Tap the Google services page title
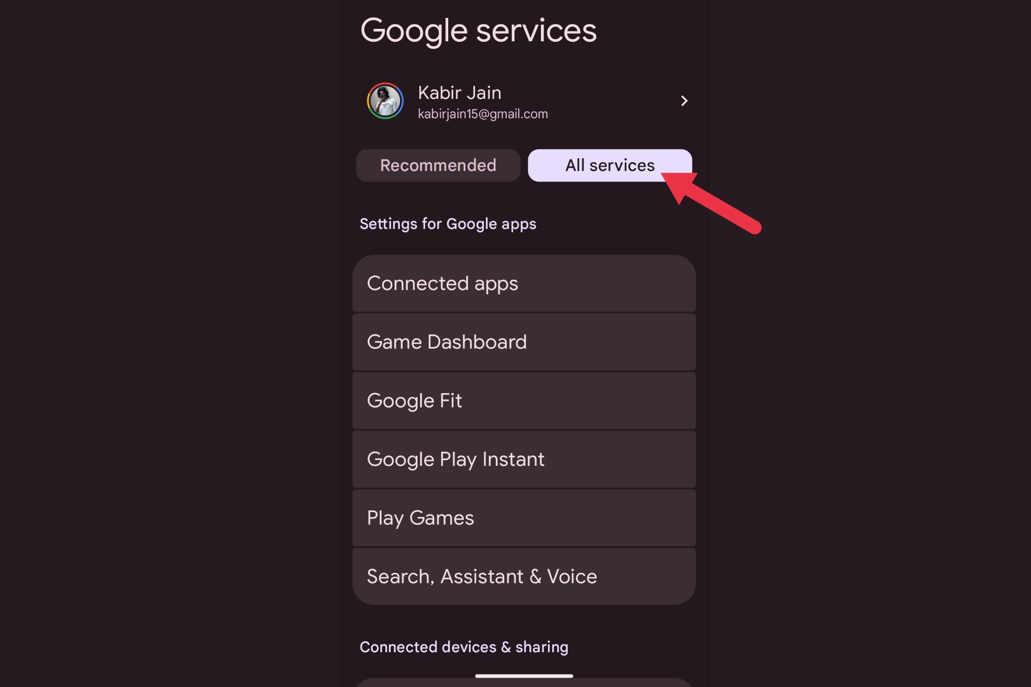Image resolution: width=1031 pixels, height=687 pixels. point(478,31)
